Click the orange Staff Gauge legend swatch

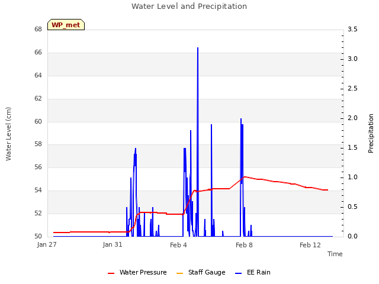[180, 273]
